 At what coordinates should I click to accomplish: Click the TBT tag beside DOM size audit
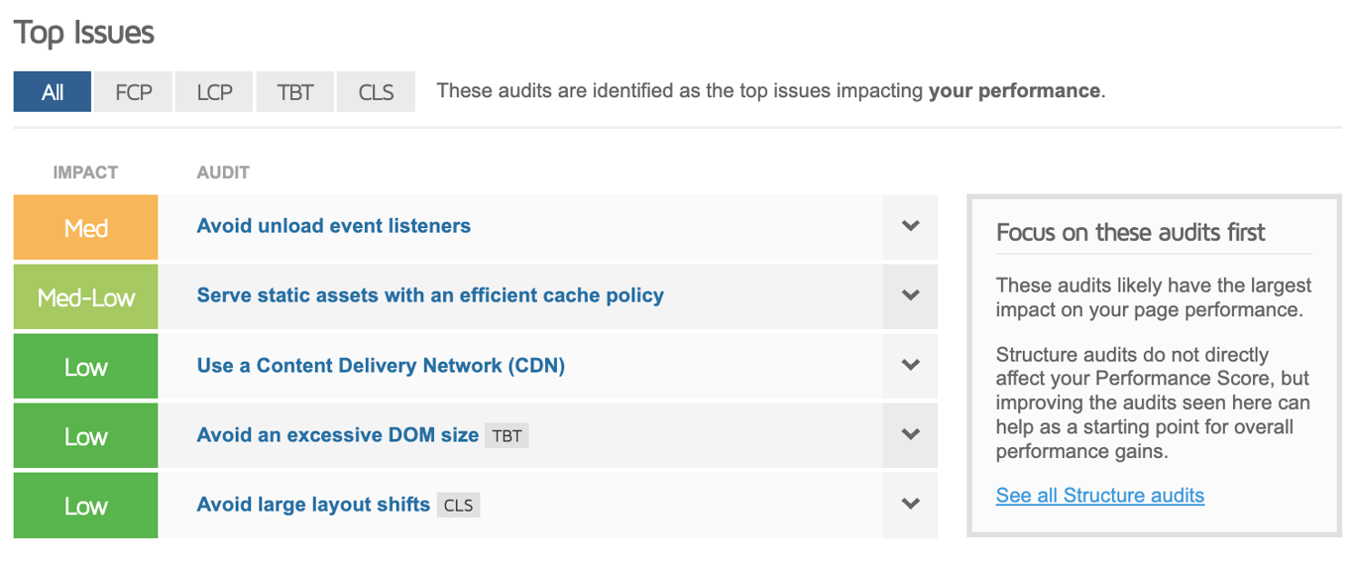click(507, 435)
